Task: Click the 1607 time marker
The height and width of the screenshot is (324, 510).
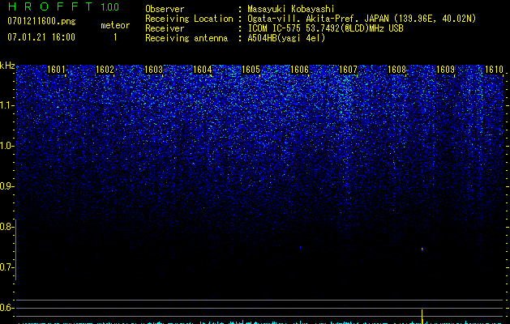Action: pos(348,70)
